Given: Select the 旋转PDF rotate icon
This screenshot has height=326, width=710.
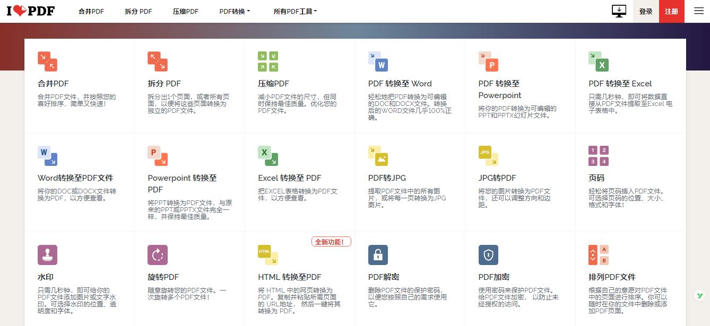Looking at the screenshot, I should pyautogui.click(x=158, y=254).
